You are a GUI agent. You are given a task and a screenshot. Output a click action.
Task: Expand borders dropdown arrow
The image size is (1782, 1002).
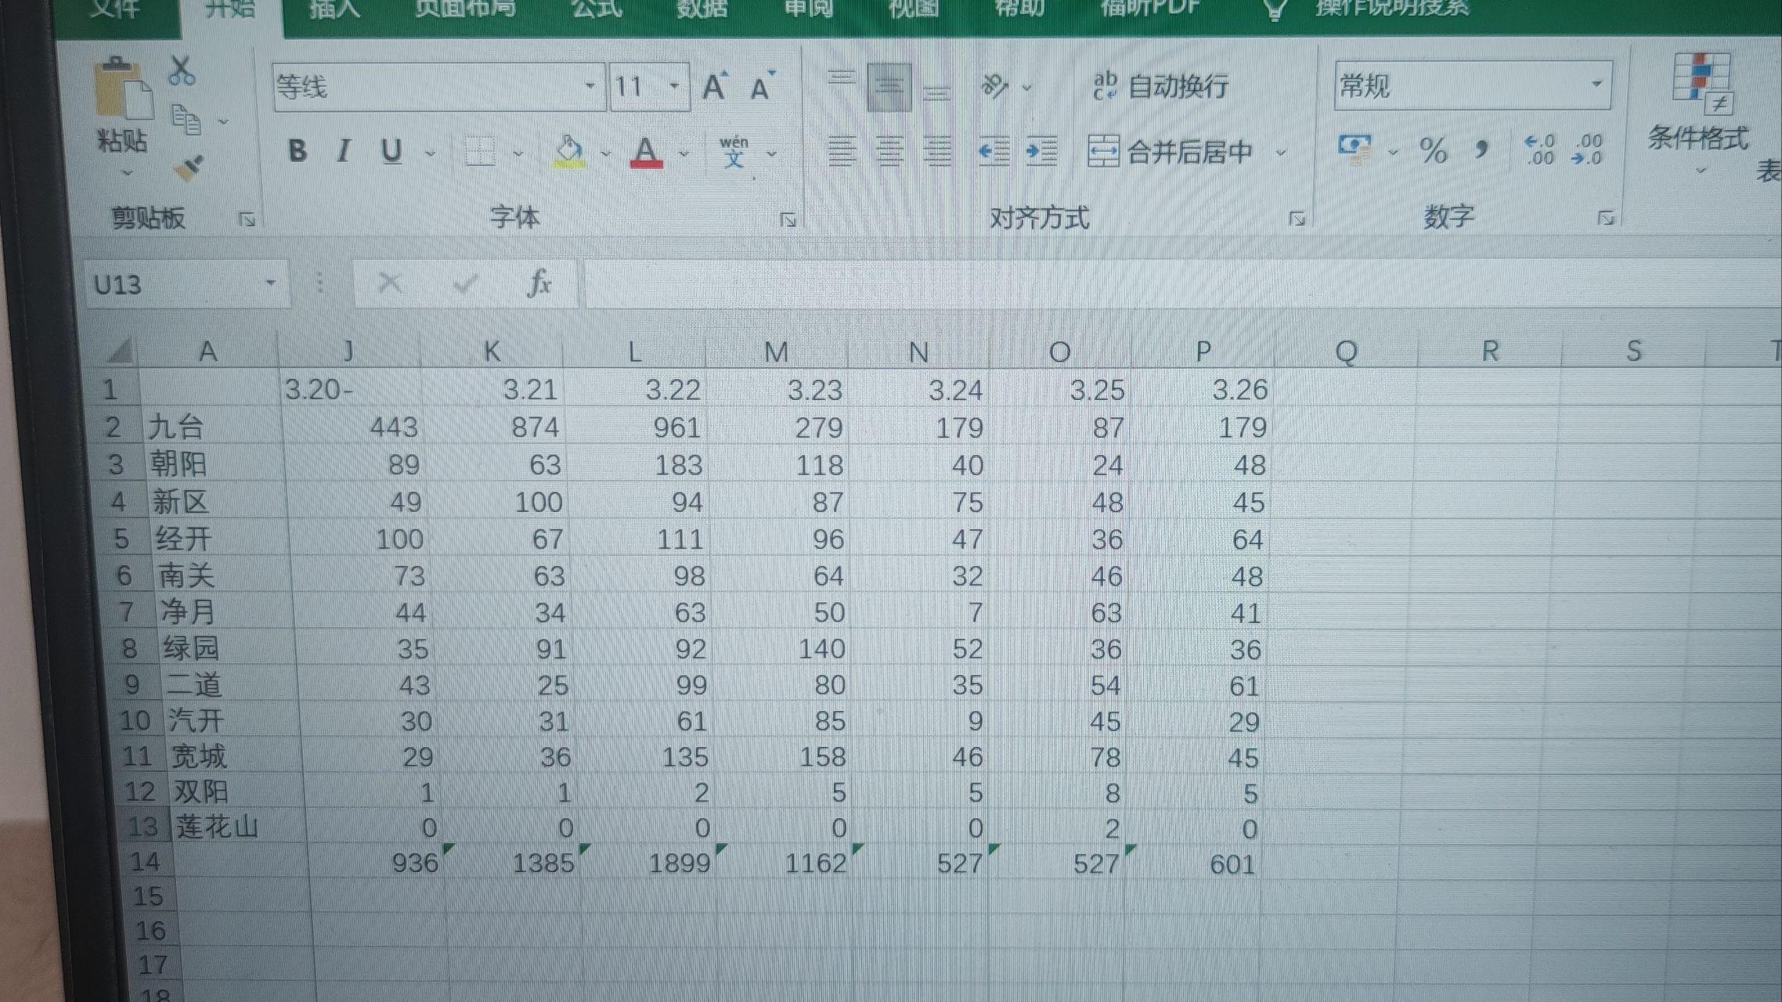tap(518, 153)
